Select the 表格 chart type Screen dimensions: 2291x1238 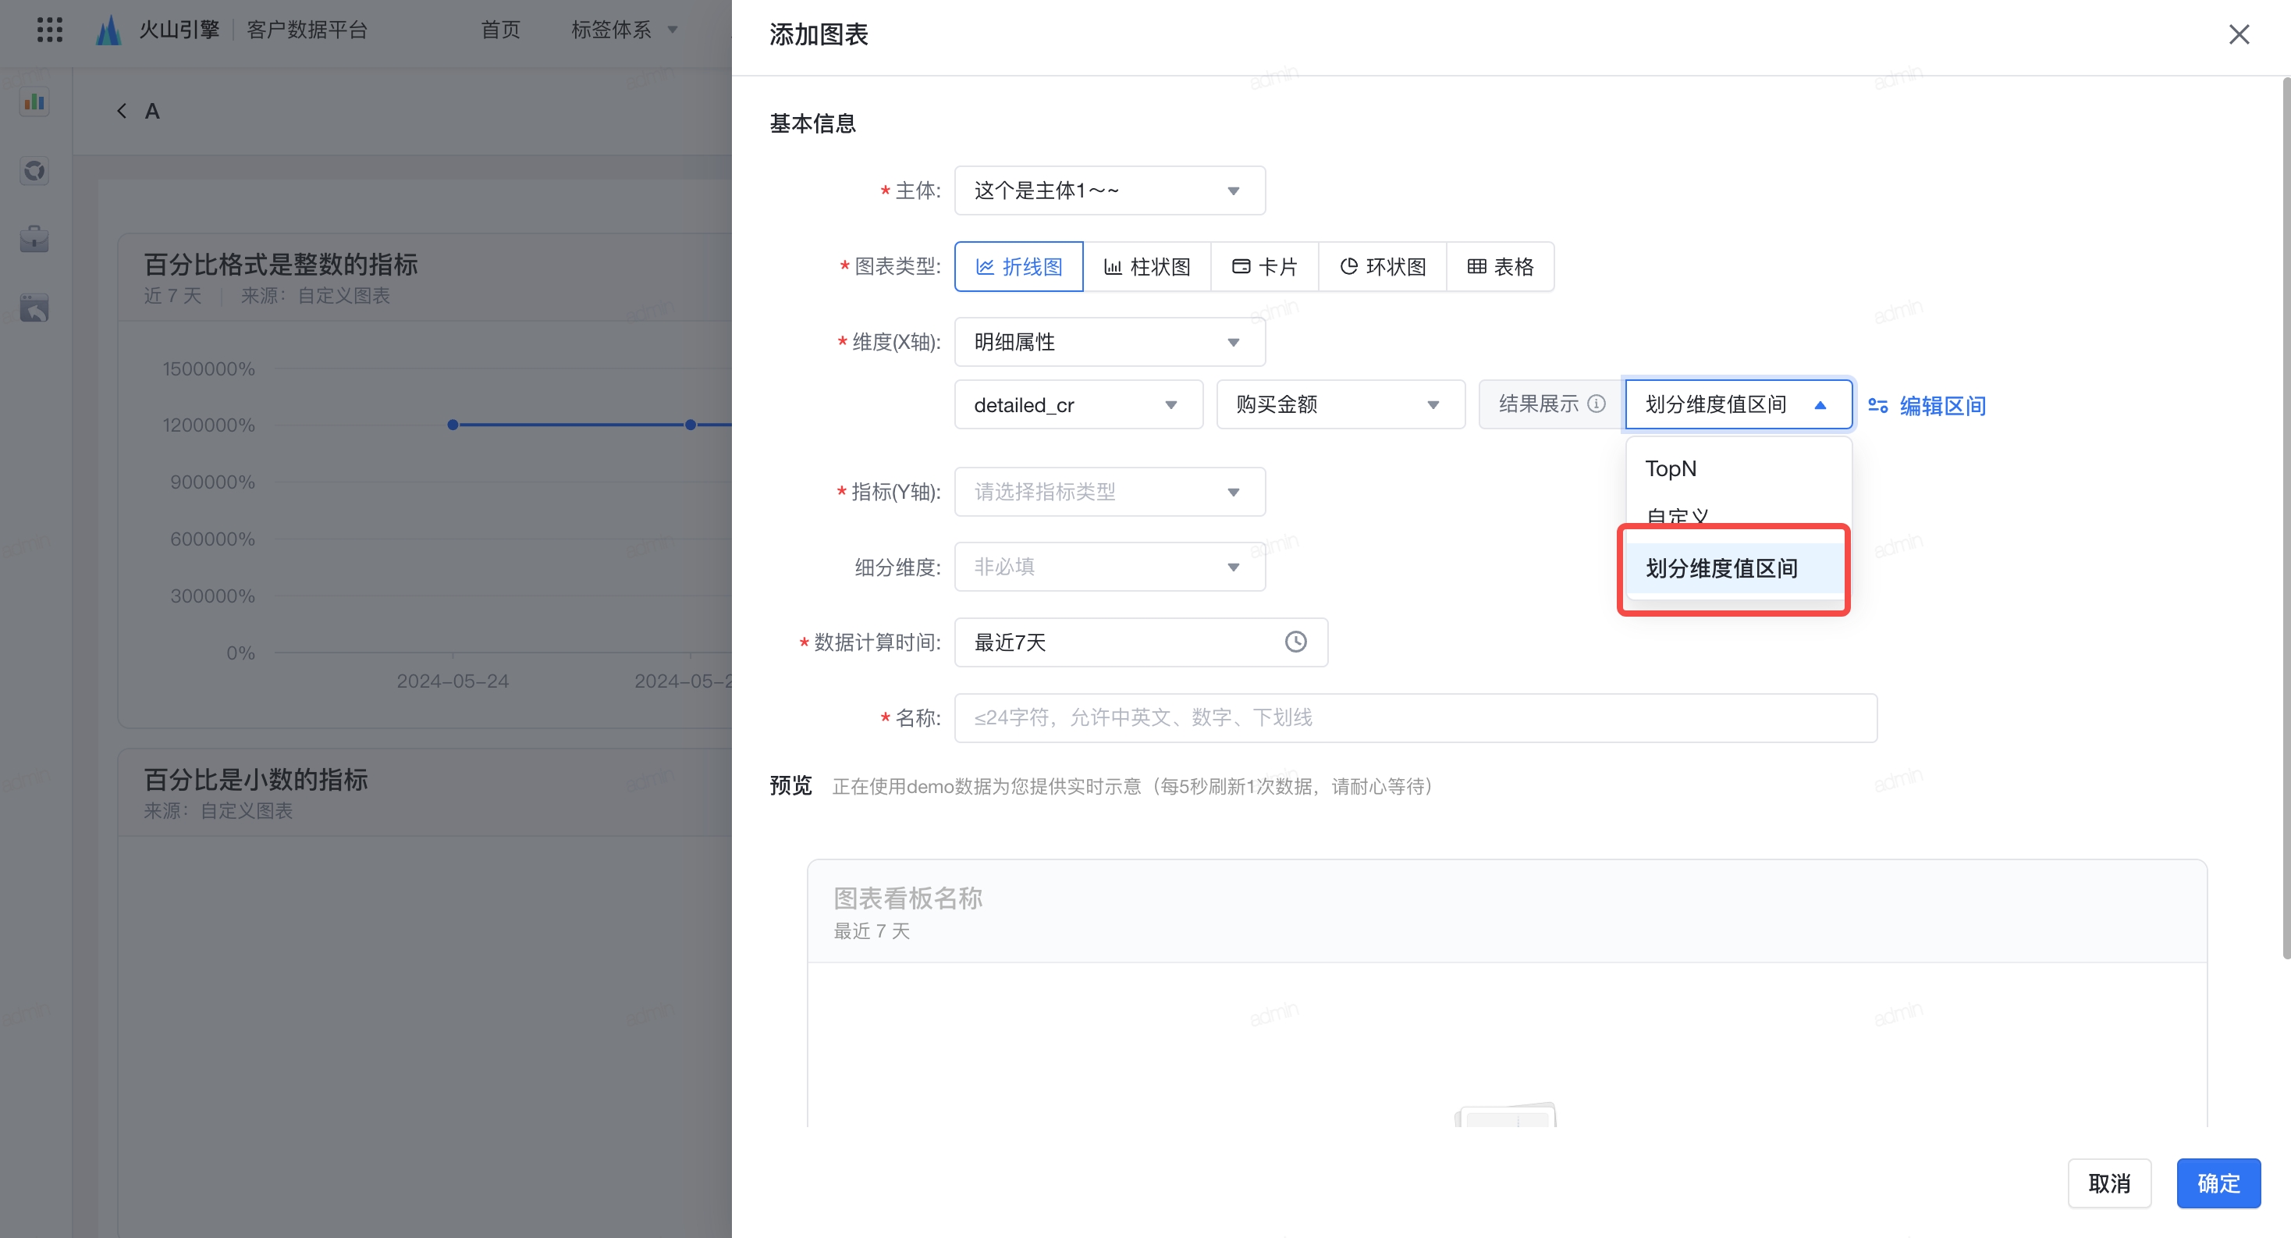pos(1501,266)
